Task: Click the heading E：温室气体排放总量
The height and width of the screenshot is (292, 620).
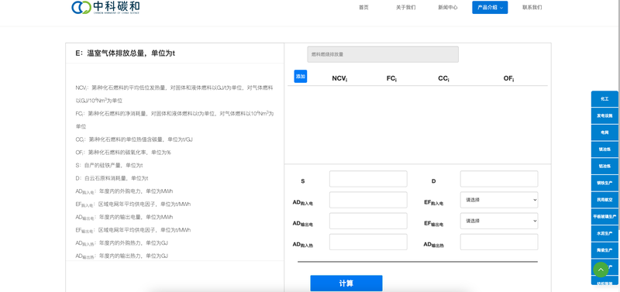Action: tap(125, 53)
